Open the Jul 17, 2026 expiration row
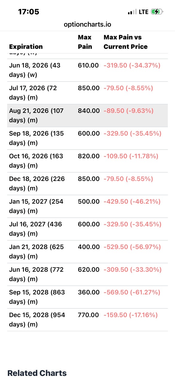 point(87,93)
